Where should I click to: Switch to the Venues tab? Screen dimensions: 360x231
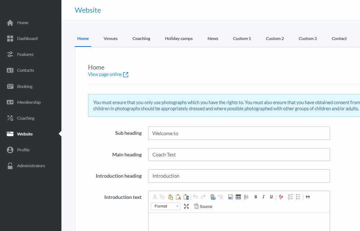110,39
